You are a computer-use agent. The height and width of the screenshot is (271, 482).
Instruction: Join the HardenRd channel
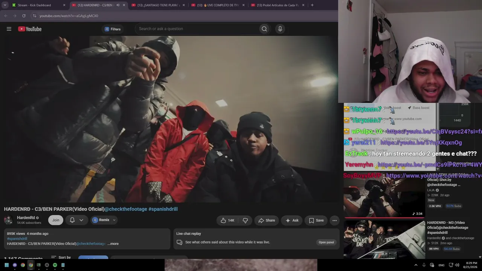point(56,220)
